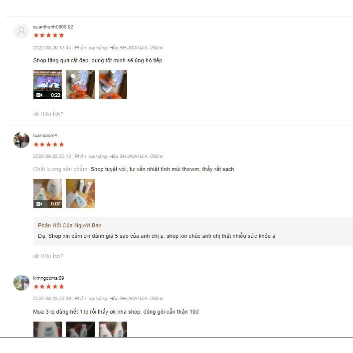Open the photo beside the 0:07 video
Viewport: 353px width, 353px height.
[80, 193]
